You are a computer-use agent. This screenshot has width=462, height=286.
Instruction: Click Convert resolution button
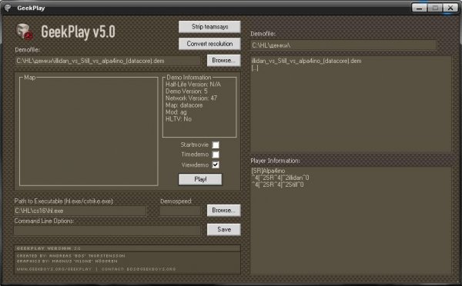point(209,44)
